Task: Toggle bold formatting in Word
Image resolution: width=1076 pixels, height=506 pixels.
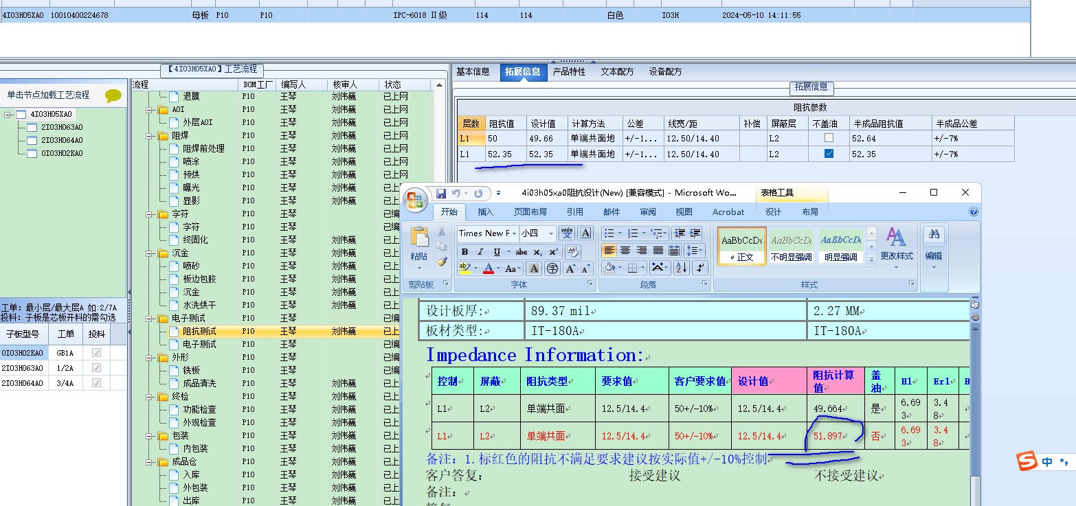Action: click(x=464, y=252)
